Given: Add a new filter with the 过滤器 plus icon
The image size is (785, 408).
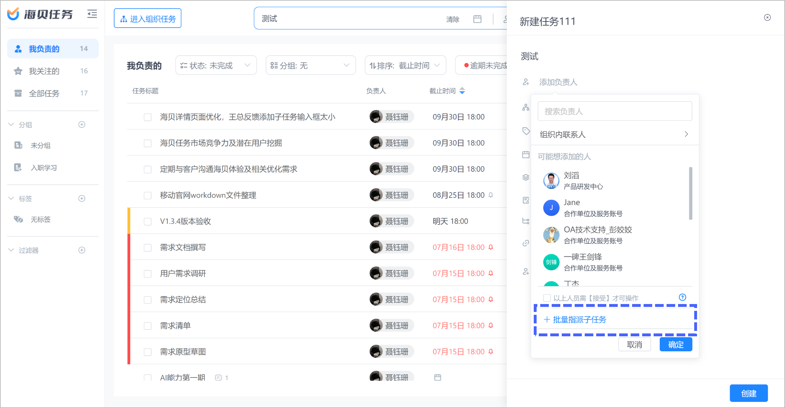Looking at the screenshot, I should [82, 250].
